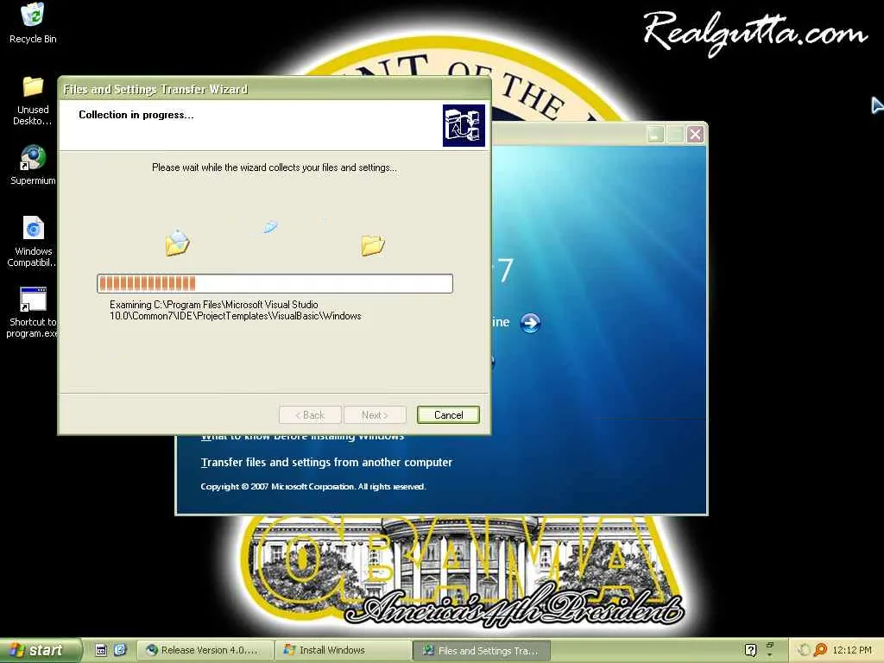Click the disabled Next button

click(x=375, y=415)
